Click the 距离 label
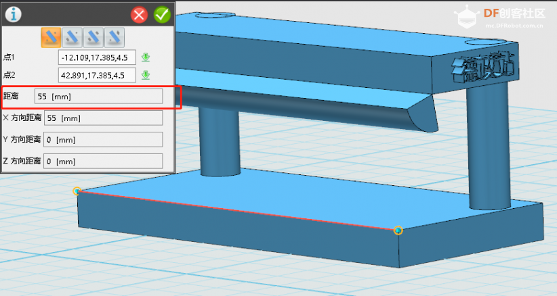Screen dimensions: 557x296 (x=11, y=96)
